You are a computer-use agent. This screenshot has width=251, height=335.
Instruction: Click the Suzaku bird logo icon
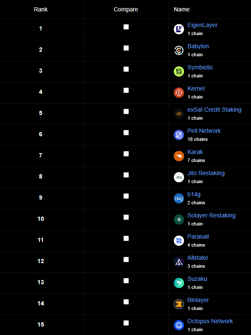click(179, 283)
